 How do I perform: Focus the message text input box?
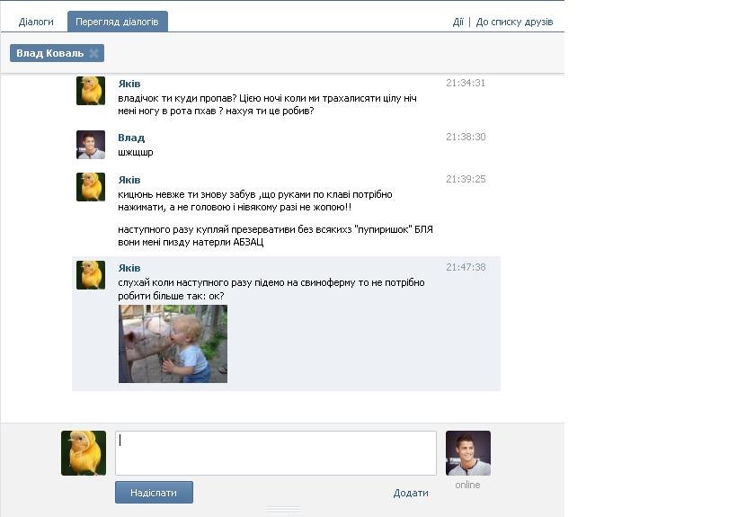coord(275,453)
